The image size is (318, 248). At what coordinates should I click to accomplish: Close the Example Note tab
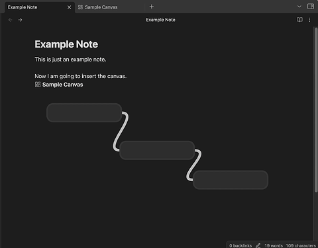pyautogui.click(x=69, y=7)
